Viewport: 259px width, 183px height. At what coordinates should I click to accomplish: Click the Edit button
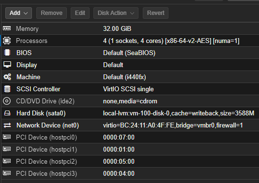click(x=80, y=13)
